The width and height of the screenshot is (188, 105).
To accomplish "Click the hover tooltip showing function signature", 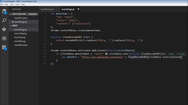I will 157,54.
